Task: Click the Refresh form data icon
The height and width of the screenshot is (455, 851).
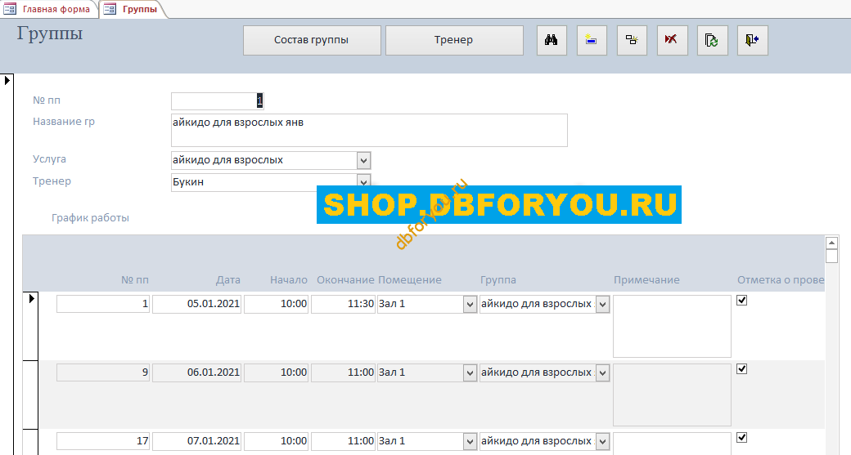Action: 712,40
